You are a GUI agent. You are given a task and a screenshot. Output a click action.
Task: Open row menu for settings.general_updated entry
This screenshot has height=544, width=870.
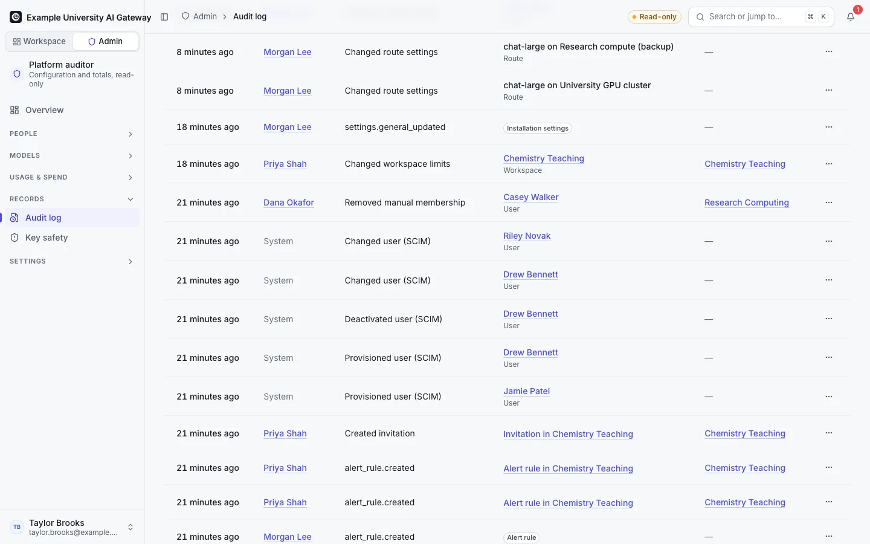(829, 127)
